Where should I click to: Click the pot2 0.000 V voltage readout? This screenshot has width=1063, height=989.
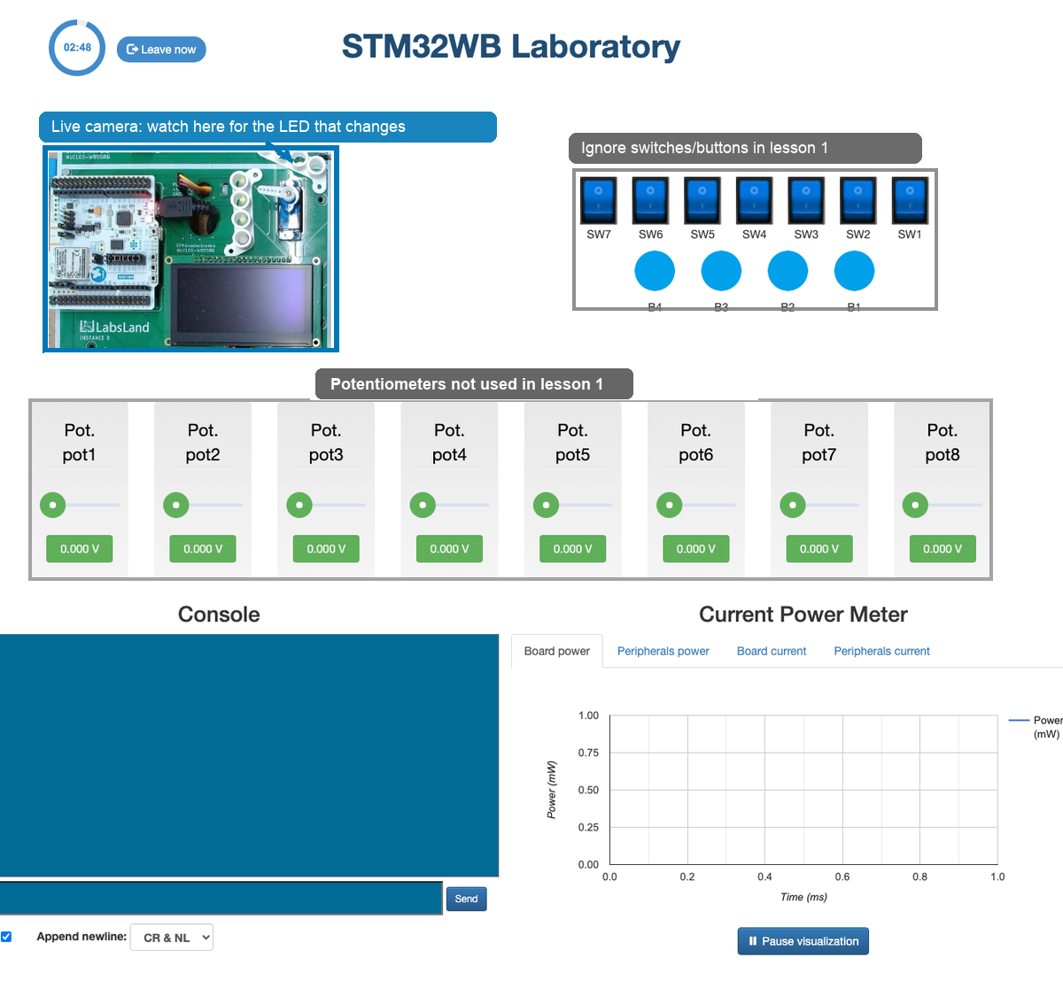(203, 549)
